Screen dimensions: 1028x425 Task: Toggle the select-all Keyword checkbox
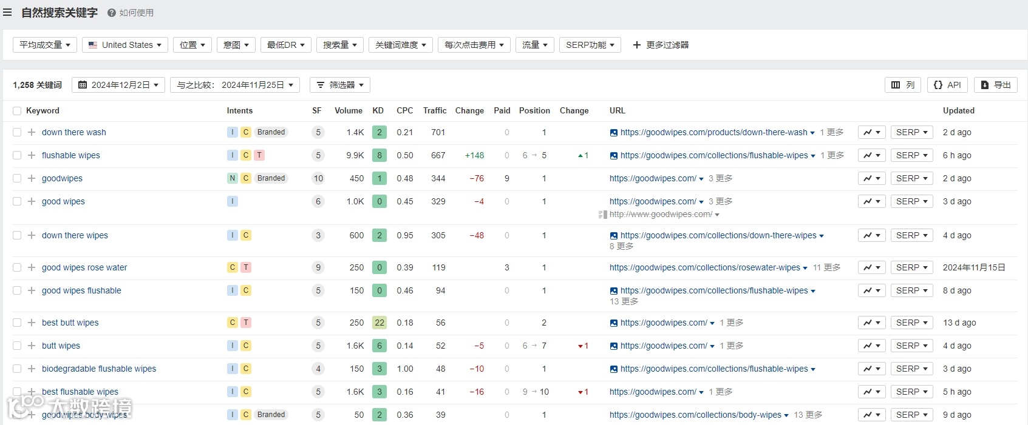coord(17,111)
